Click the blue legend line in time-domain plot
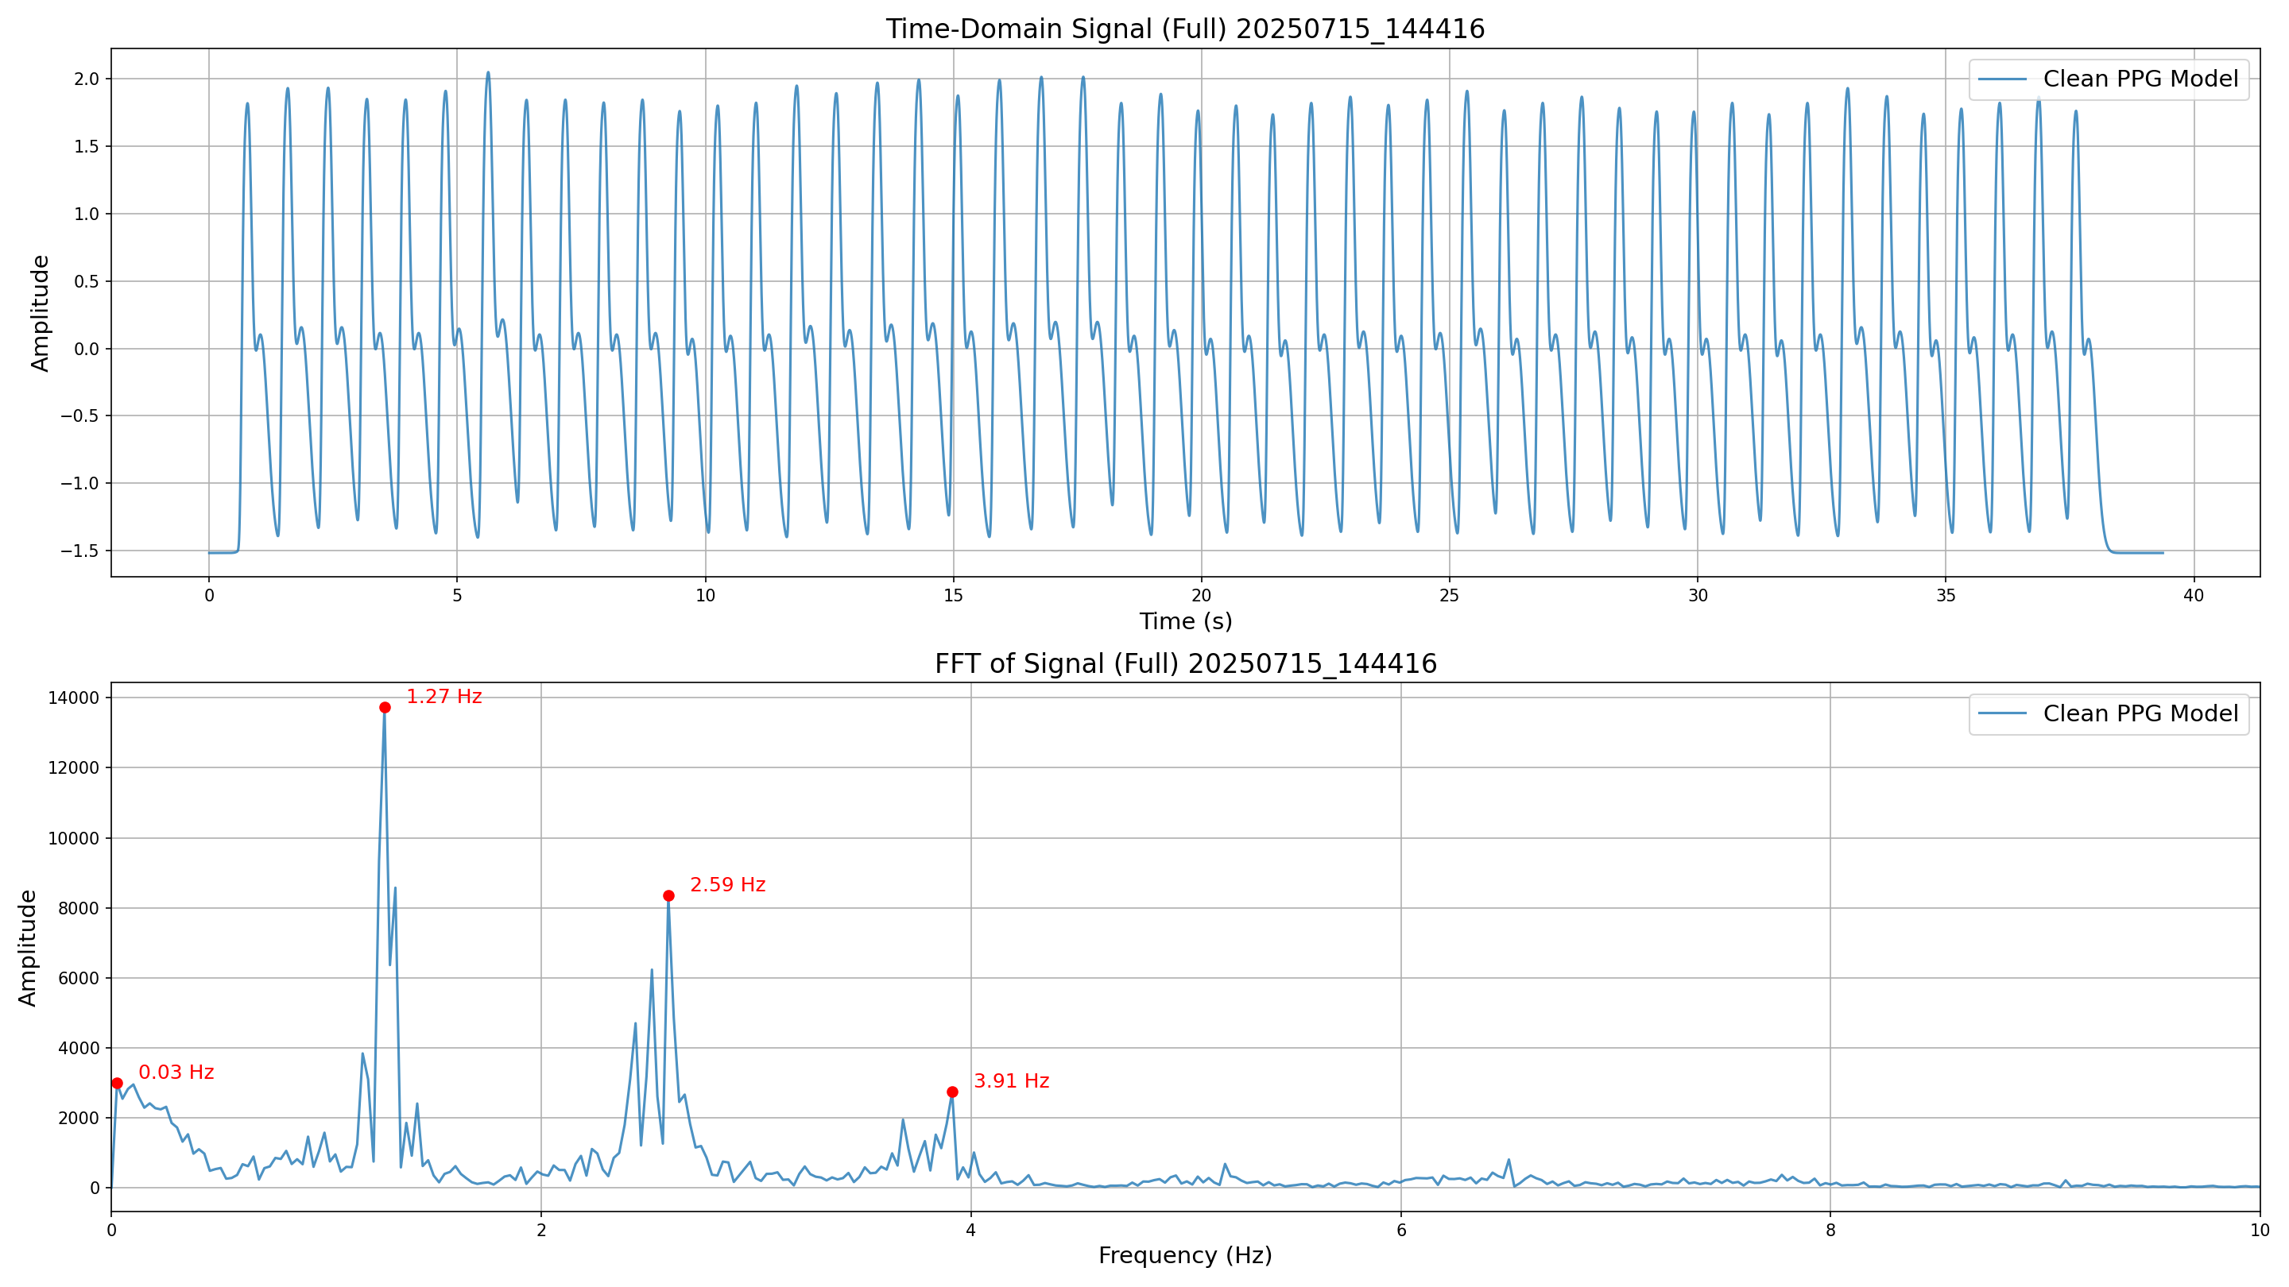 [2002, 79]
